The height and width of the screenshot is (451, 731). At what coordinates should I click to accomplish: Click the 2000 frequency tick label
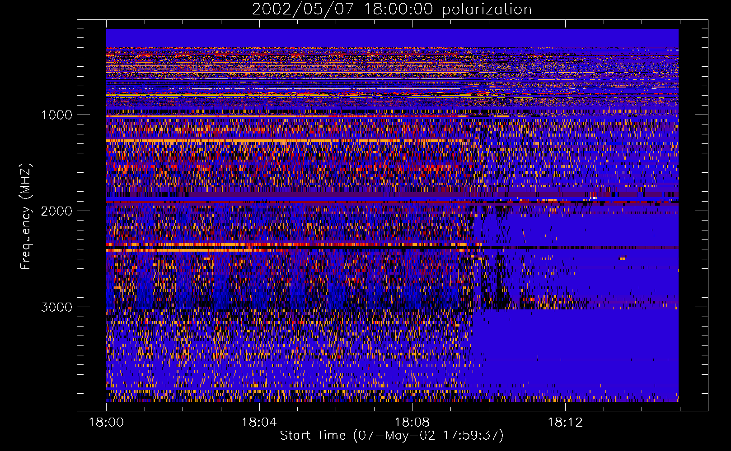(56, 211)
